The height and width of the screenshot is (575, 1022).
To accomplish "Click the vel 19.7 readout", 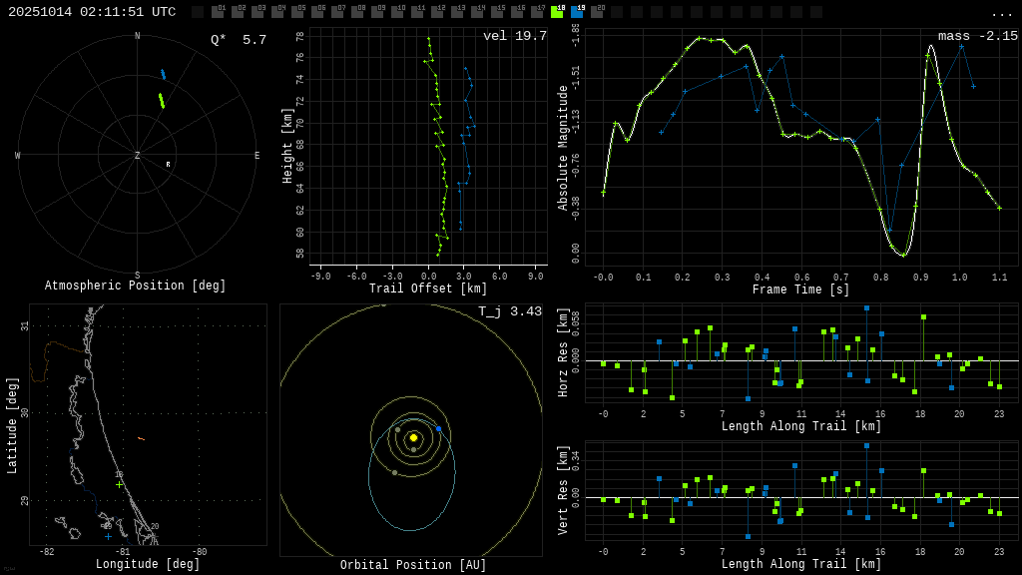I will pyautogui.click(x=514, y=36).
